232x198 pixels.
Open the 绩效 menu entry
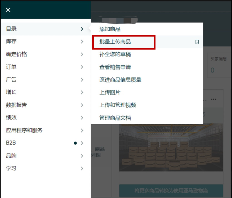(11, 118)
